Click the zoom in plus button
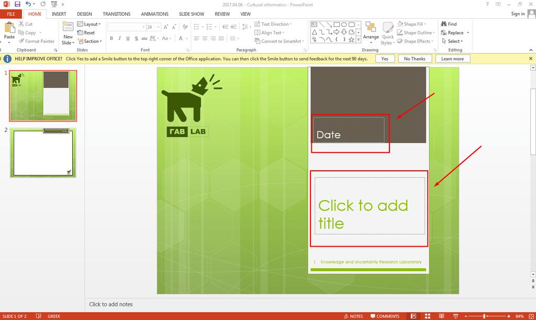 pos(509,316)
